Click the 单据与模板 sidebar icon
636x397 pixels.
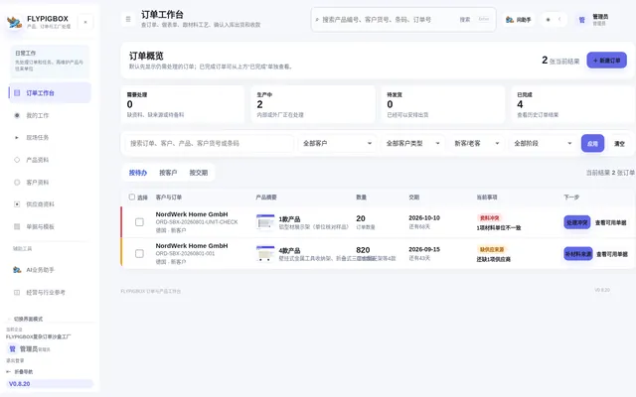pos(17,226)
